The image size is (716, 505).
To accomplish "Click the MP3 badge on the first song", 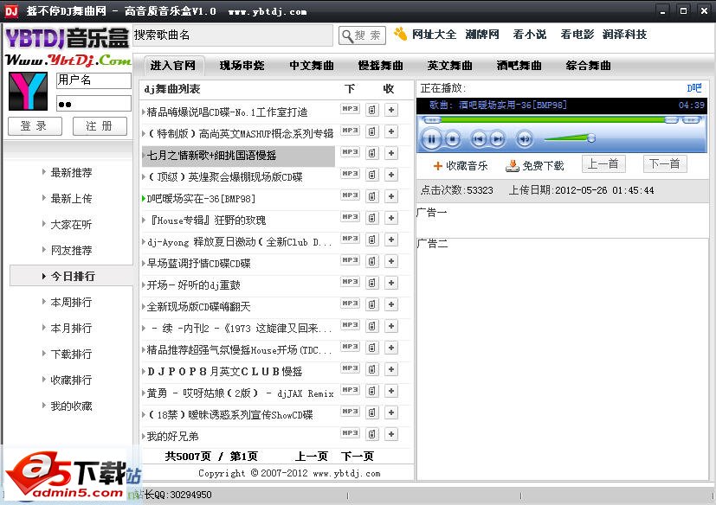I will coord(349,109).
